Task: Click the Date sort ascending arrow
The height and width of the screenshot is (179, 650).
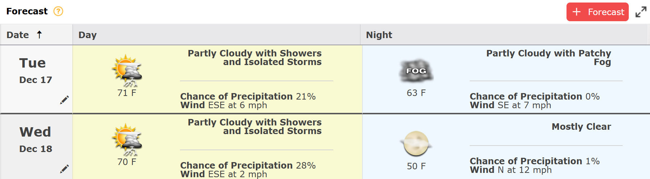Action: (x=39, y=35)
